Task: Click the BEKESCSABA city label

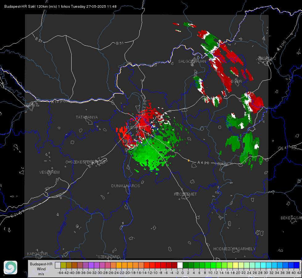Action: 291,218
